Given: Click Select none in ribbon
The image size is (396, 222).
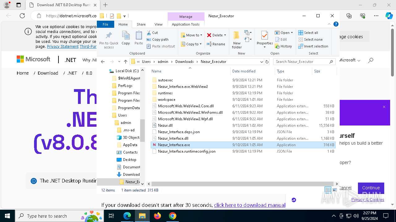Looking at the screenshot, I should tap(310, 39).
